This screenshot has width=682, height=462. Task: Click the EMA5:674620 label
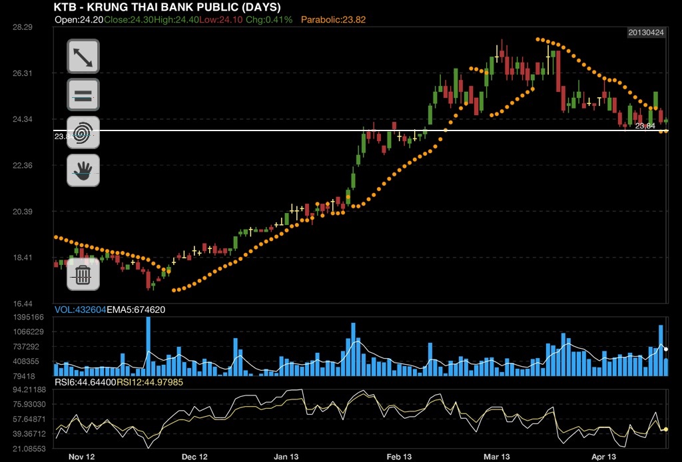(136, 310)
